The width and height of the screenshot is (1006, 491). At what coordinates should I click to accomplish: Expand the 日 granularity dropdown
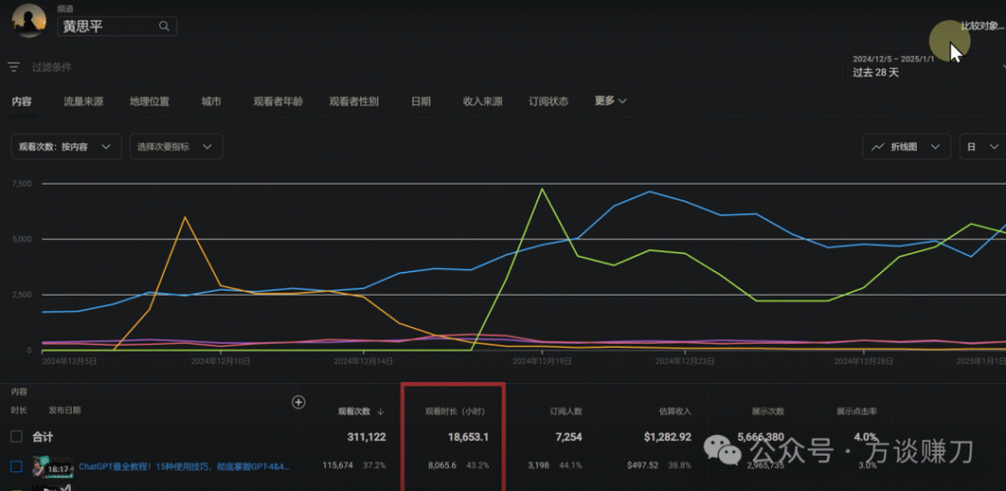click(x=981, y=146)
